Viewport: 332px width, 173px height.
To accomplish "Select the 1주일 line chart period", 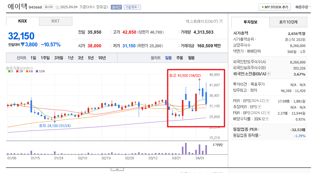I will tap(45, 58).
